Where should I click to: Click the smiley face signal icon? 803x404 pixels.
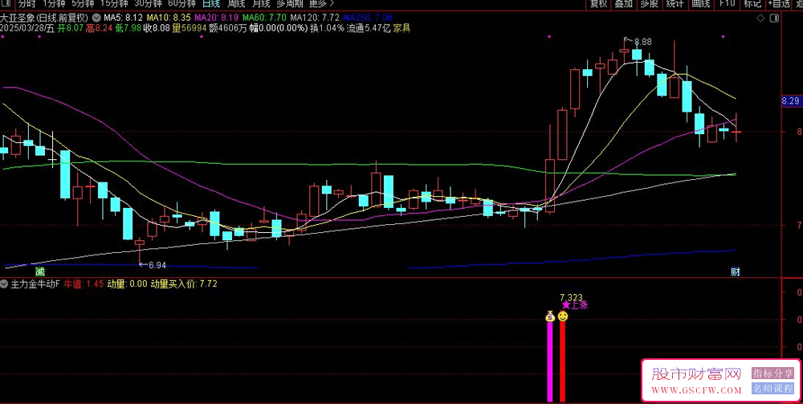click(x=563, y=316)
